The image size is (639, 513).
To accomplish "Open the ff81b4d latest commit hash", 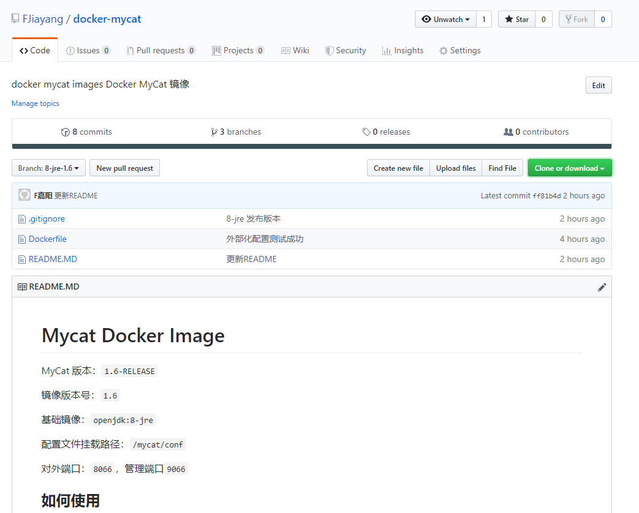I will 546,196.
